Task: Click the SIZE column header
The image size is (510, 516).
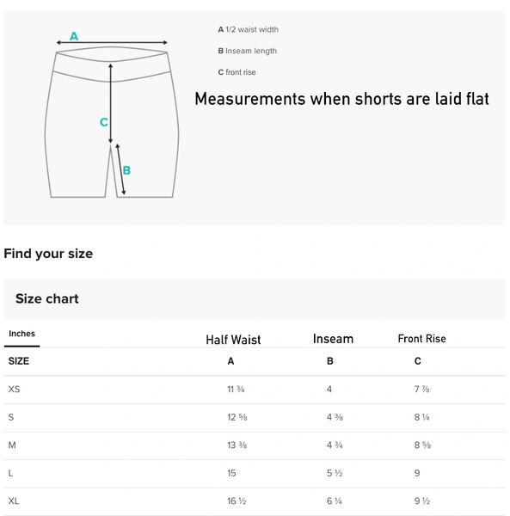Action: (x=19, y=361)
